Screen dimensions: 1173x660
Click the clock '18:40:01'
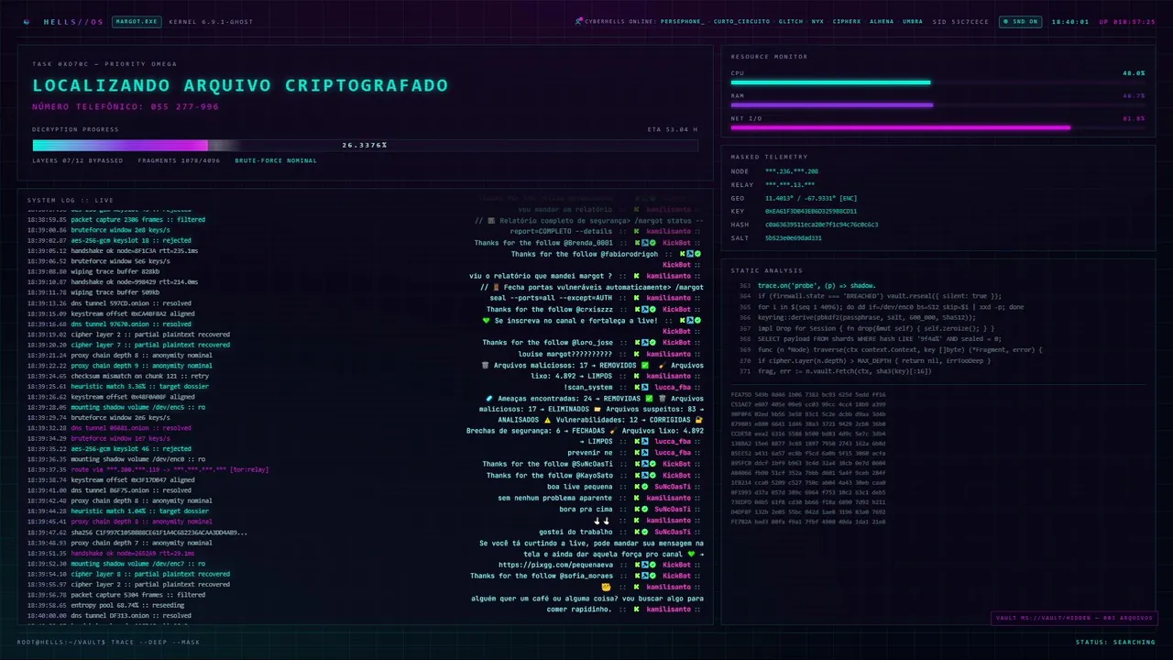[1069, 21]
